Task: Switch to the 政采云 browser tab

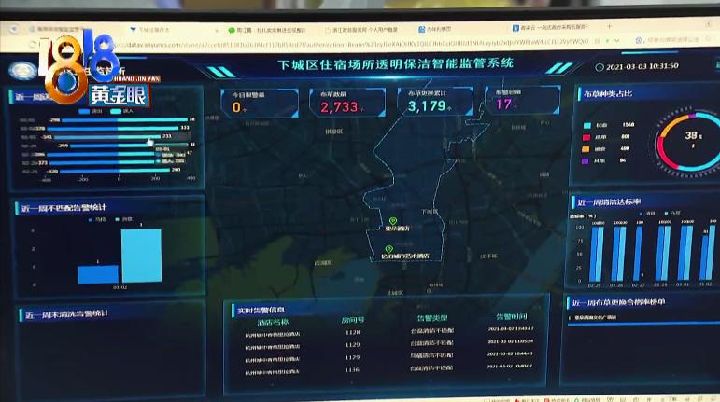Action: point(553,27)
